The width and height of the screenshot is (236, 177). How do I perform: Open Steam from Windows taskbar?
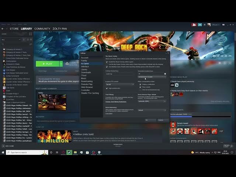(69, 152)
